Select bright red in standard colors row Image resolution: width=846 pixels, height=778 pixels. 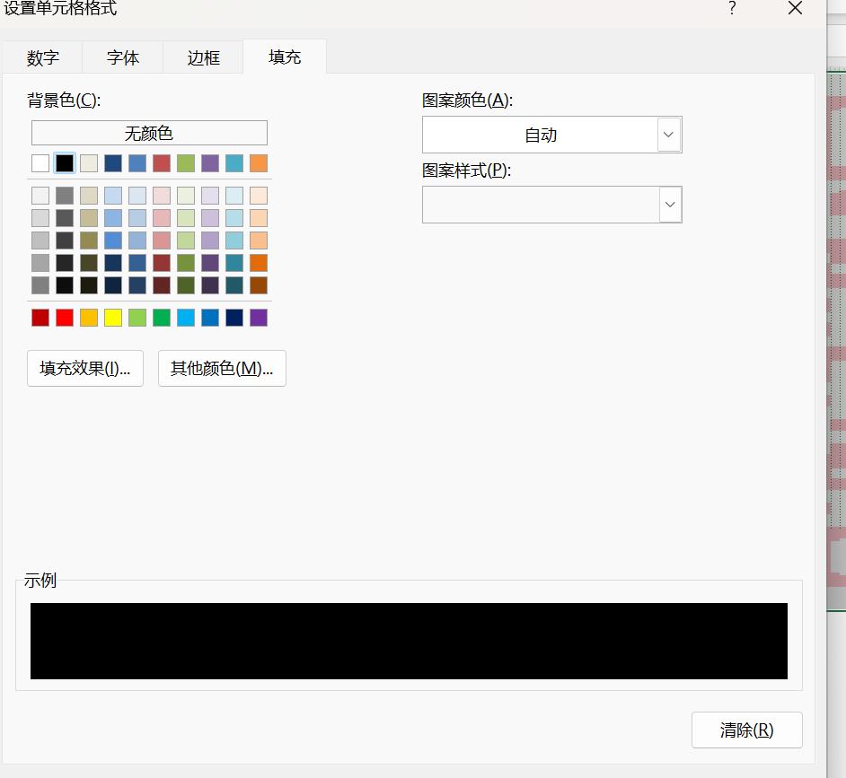point(65,318)
